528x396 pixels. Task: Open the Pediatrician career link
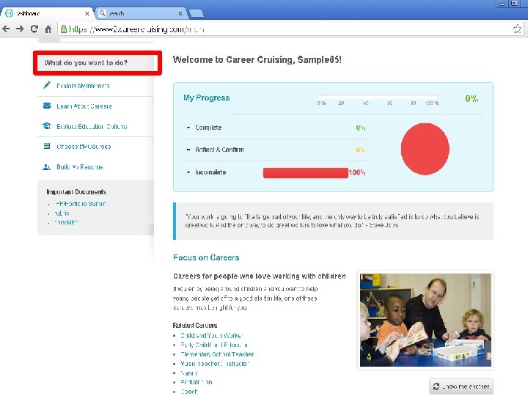coord(197,382)
